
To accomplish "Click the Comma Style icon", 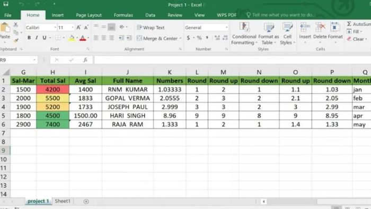I will point(207,38).
